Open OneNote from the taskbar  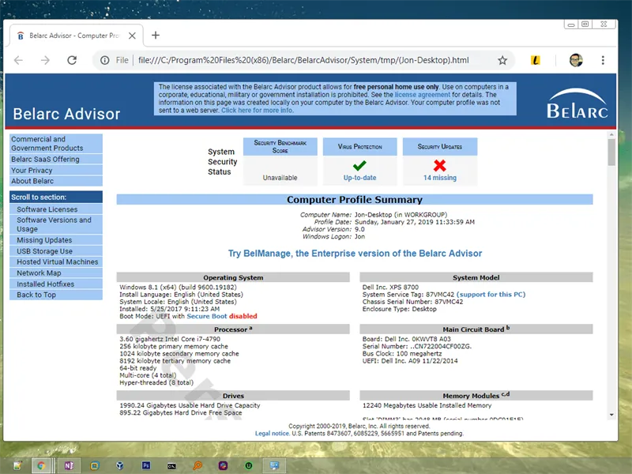(x=69, y=466)
